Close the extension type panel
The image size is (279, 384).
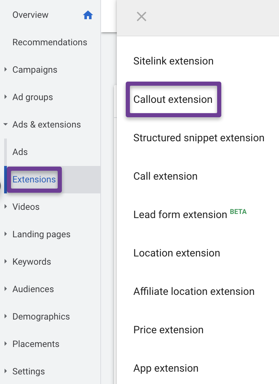click(142, 17)
